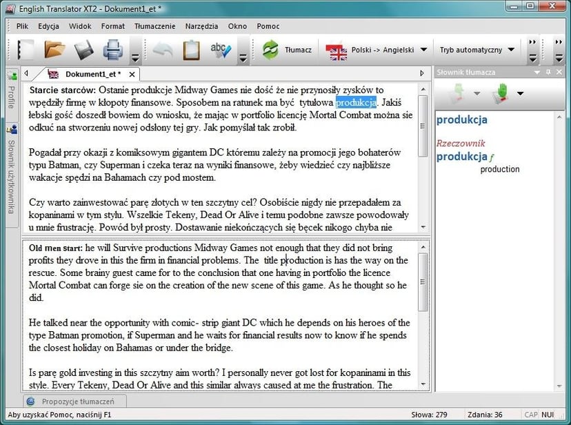Click translation pane scrollbar down arrow
Screen dimensions: 571x425
click(423, 384)
